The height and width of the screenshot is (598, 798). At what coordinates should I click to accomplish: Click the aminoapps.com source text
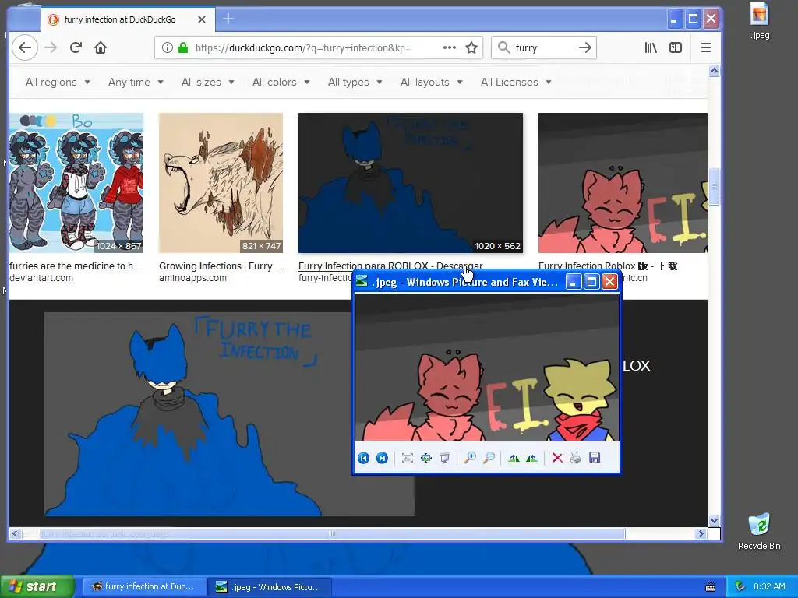(192, 278)
